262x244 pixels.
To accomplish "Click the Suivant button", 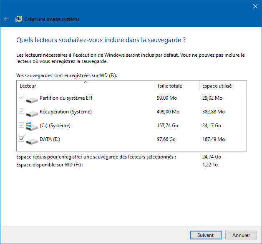I will pos(206,235).
